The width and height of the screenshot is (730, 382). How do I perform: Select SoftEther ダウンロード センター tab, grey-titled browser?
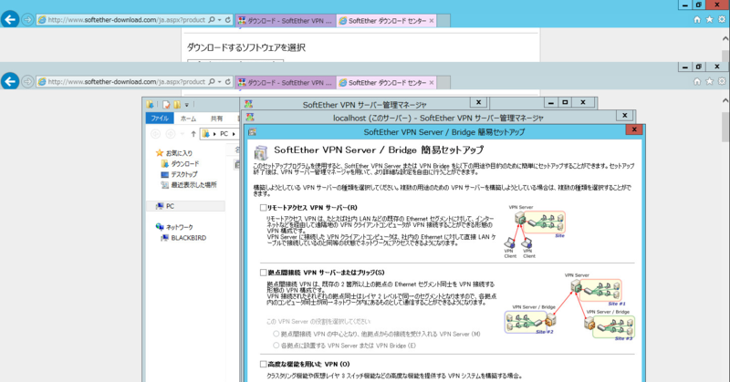tap(386, 82)
